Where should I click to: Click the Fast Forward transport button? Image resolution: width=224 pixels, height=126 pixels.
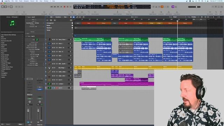click(55, 7)
